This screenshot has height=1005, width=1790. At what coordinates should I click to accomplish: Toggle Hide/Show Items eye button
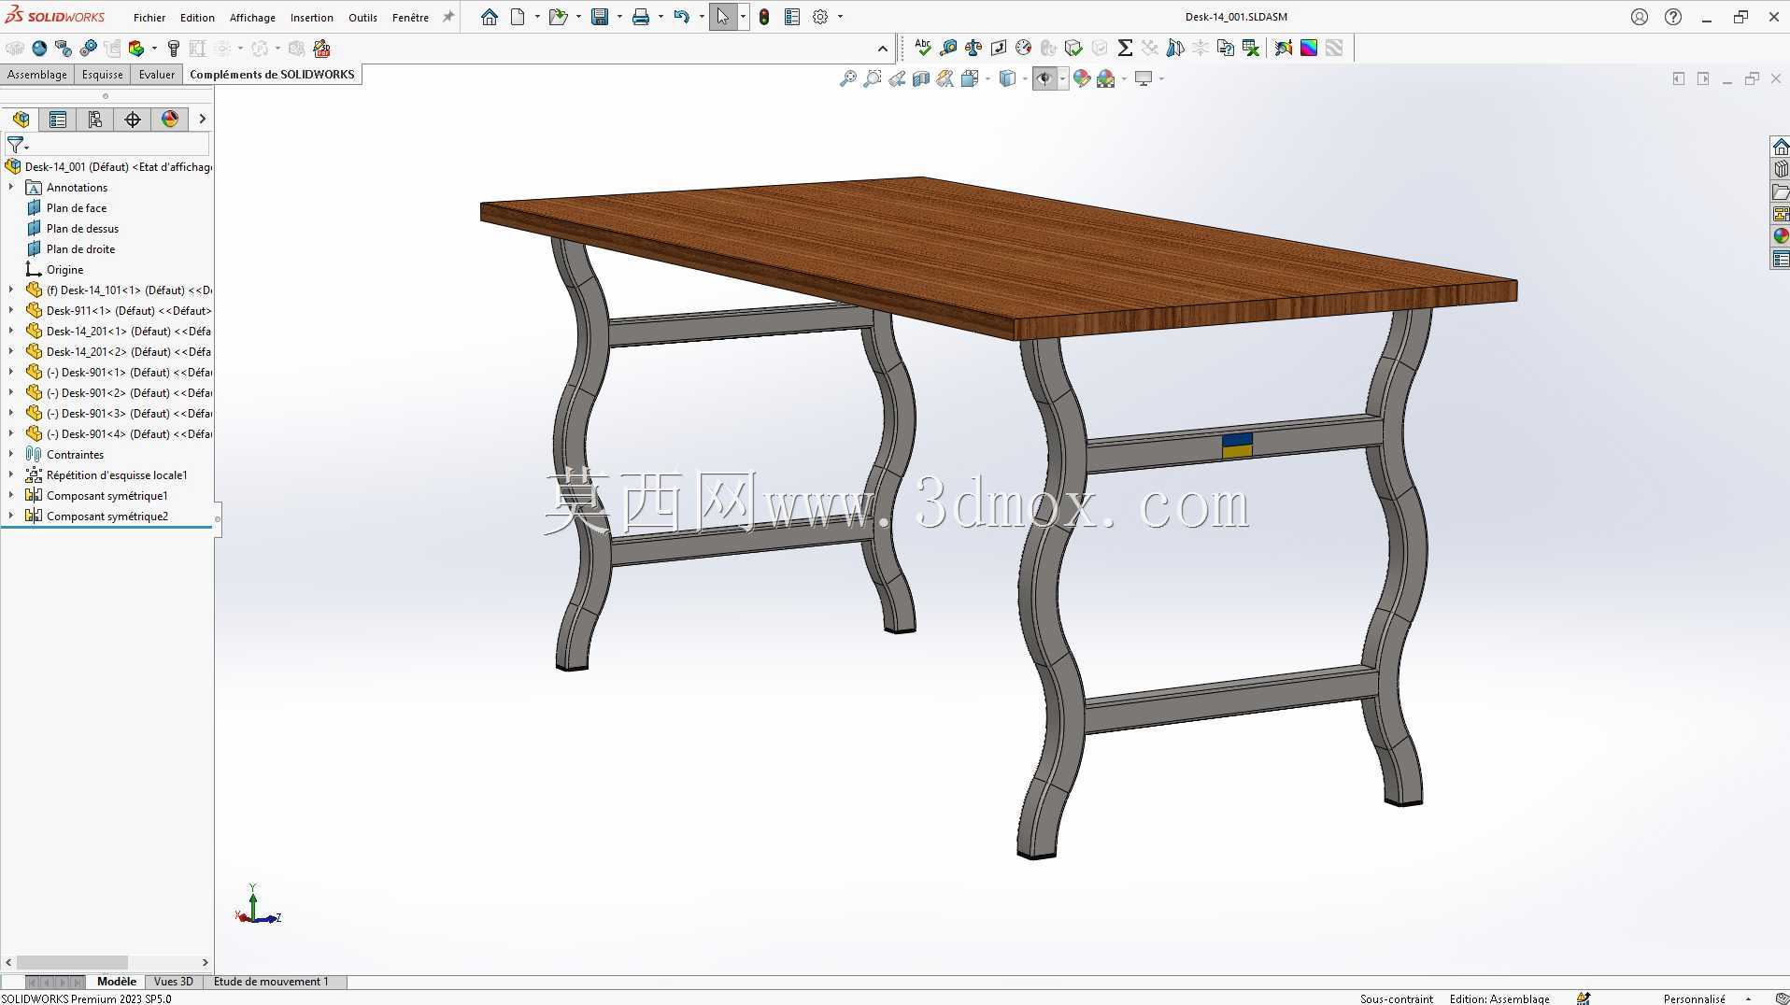coord(1044,78)
